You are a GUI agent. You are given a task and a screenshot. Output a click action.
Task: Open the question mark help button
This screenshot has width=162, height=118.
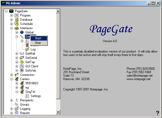158,113
